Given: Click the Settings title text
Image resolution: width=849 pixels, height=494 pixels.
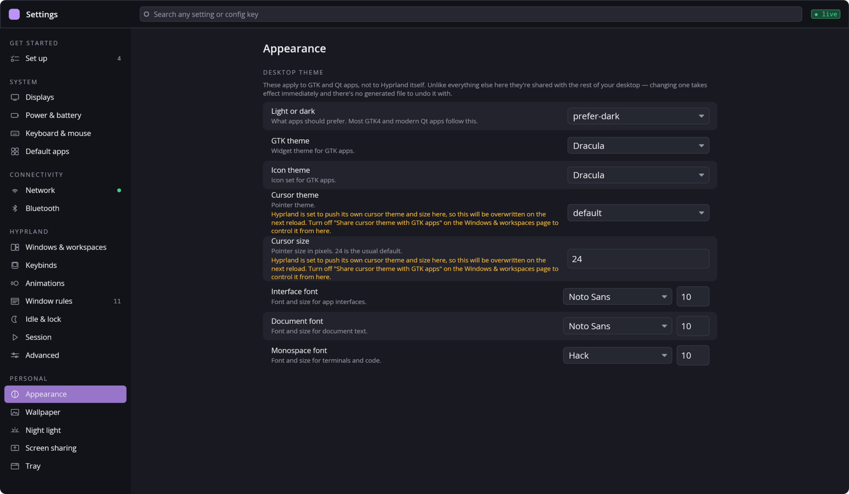Looking at the screenshot, I should click(42, 14).
